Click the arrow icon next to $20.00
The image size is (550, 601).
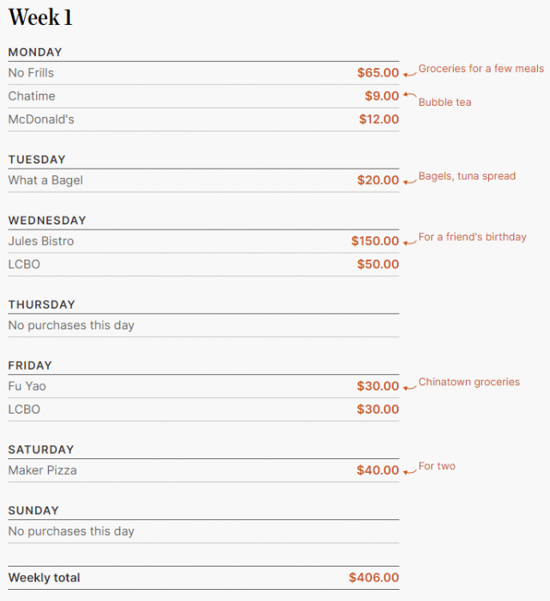[x=410, y=181]
